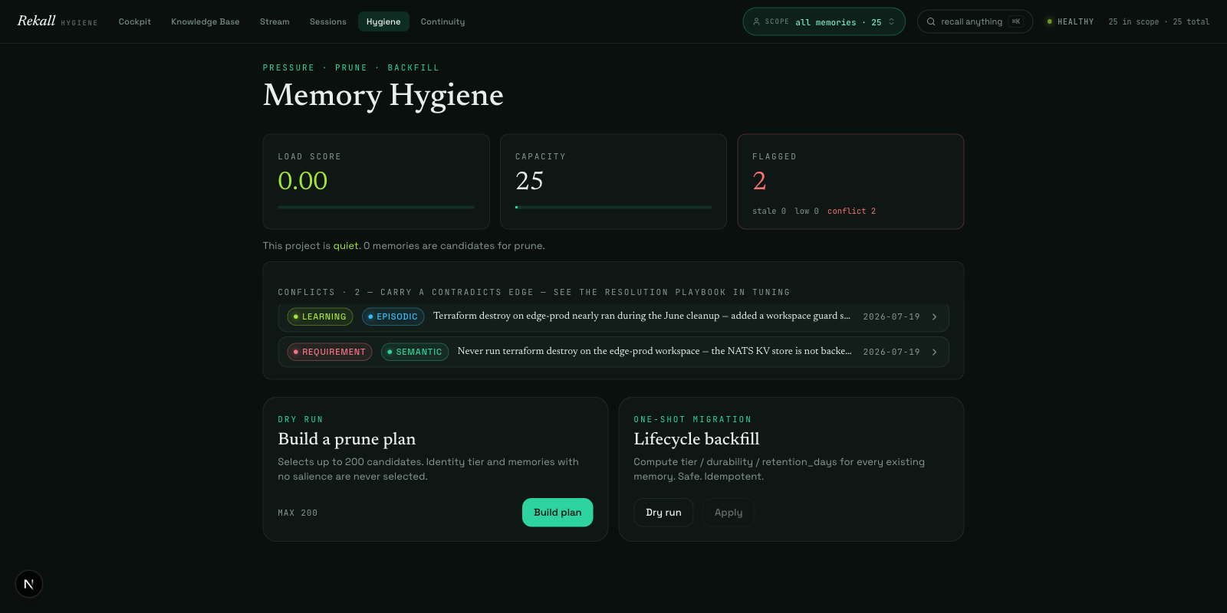Click the Capacity value 25
Screen dimensions: 1227x613
(x=529, y=181)
